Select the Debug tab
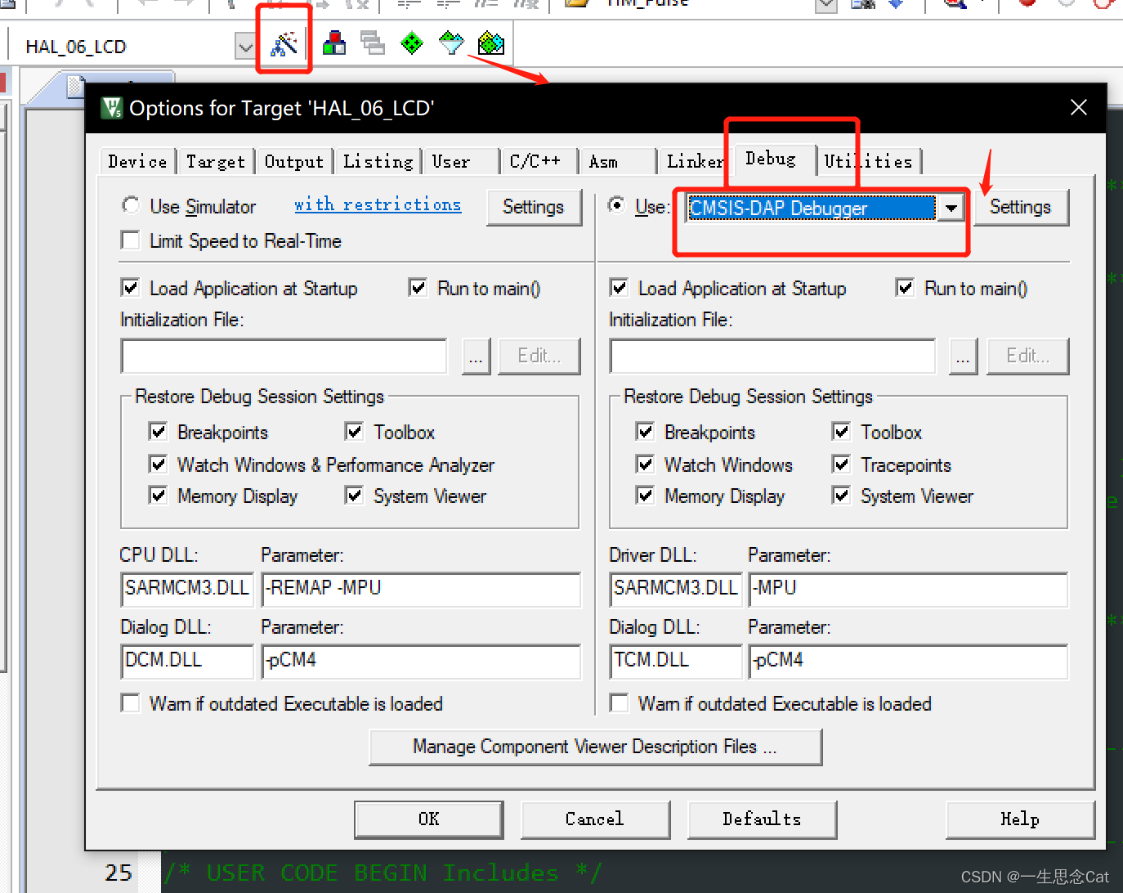Screen dimensions: 1123x893 [771, 159]
